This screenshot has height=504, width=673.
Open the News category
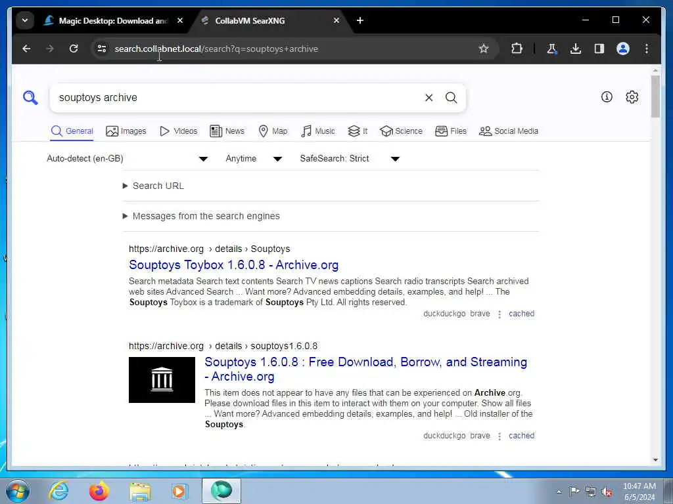227,131
